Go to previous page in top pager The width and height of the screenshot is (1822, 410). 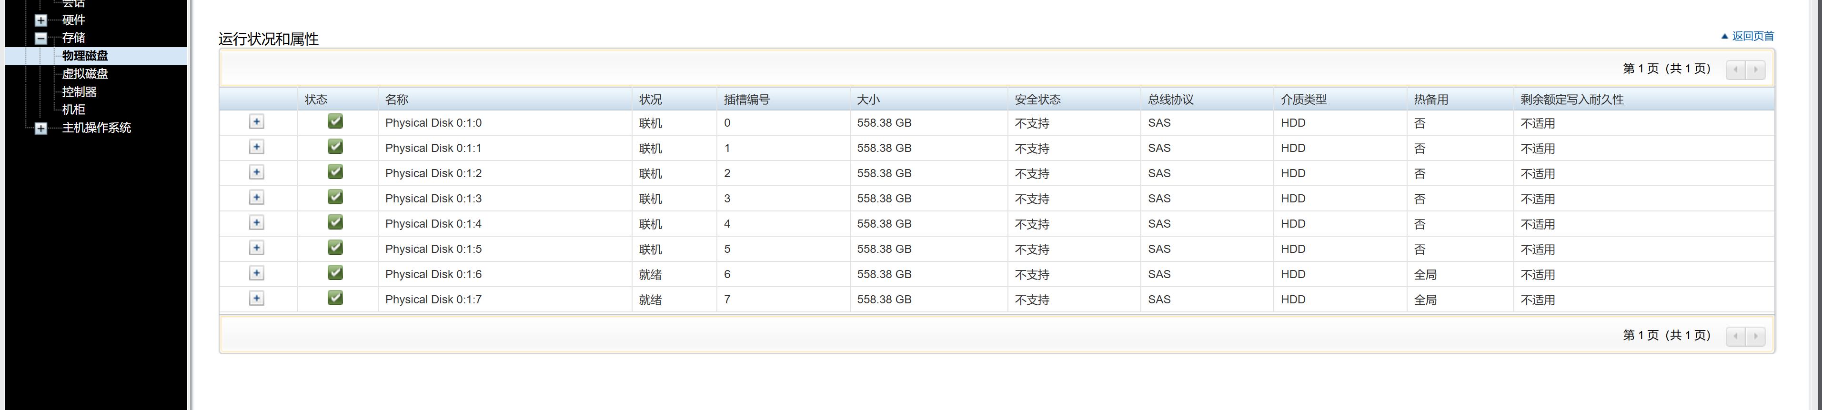click(1736, 69)
